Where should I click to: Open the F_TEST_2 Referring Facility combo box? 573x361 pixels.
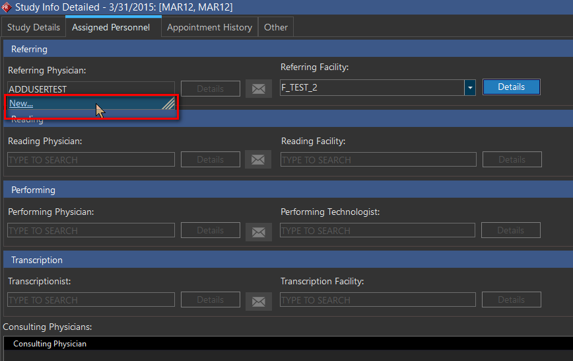[372, 87]
